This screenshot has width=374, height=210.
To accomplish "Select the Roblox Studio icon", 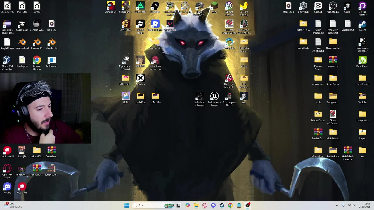I will (x=141, y=27).
